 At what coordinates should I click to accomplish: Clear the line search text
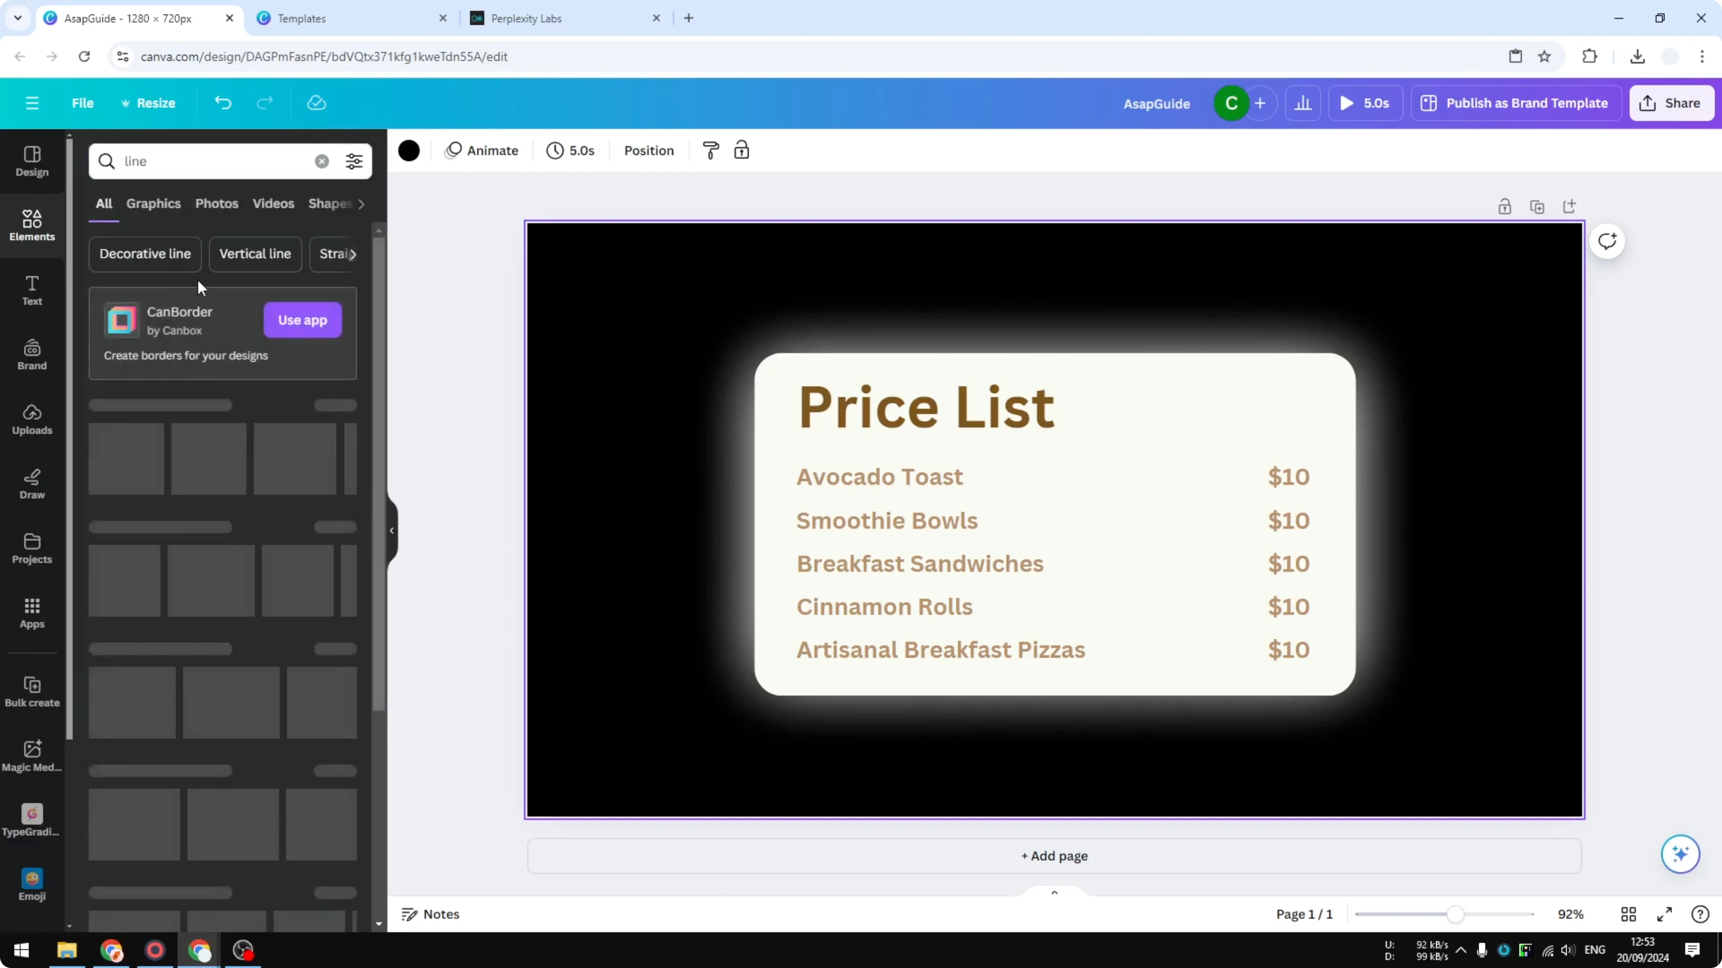coord(321,161)
